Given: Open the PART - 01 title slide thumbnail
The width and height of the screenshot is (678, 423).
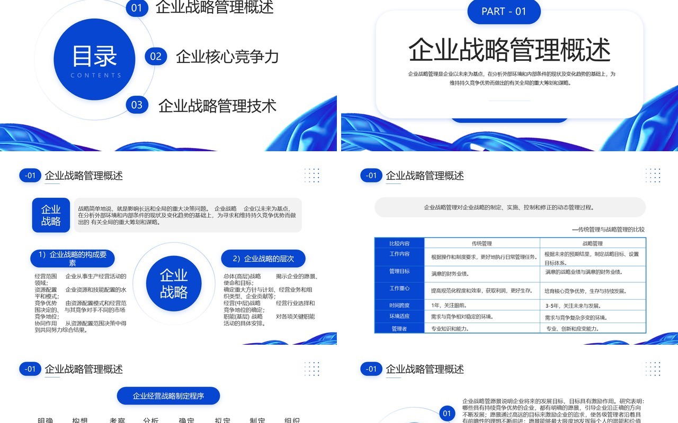Looking at the screenshot, I should pos(510,76).
